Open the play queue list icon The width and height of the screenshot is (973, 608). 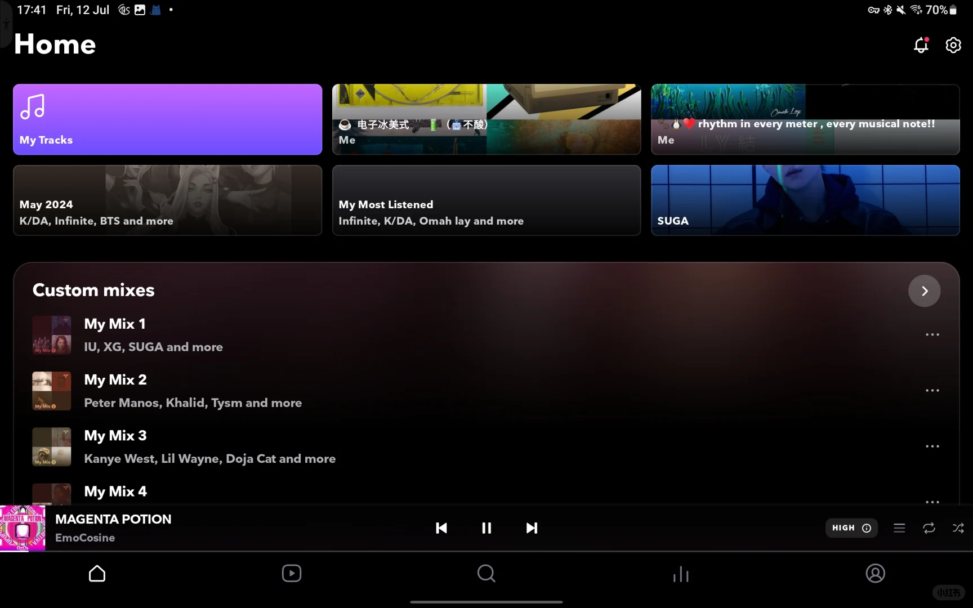[x=899, y=528]
